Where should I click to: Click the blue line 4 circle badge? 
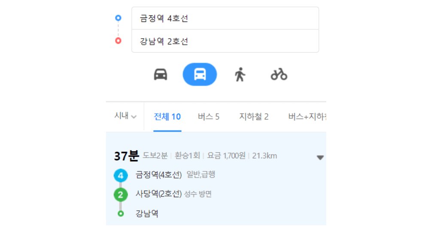click(x=121, y=175)
